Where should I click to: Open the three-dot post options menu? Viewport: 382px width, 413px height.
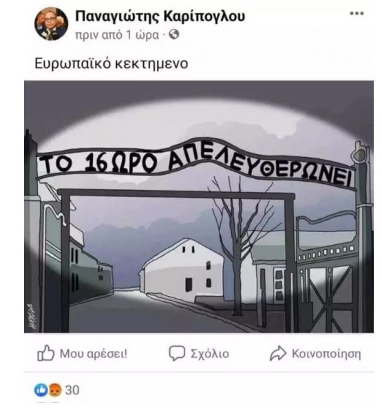click(x=357, y=14)
